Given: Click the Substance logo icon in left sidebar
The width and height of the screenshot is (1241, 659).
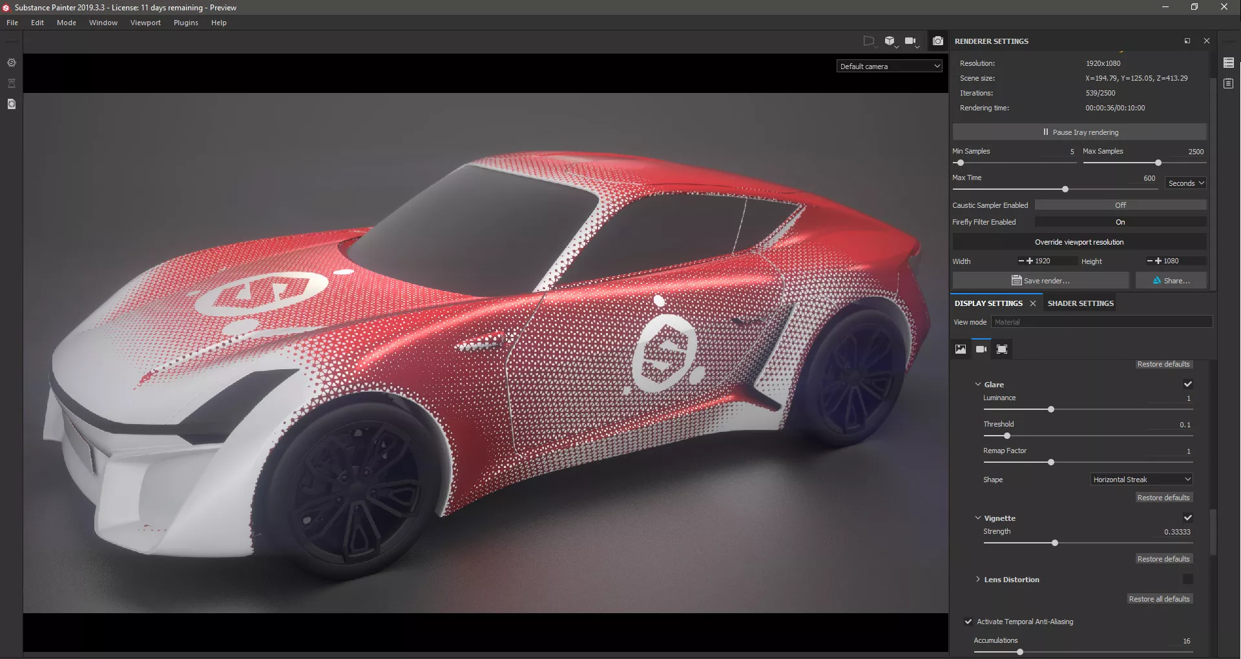Looking at the screenshot, I should click(x=11, y=63).
